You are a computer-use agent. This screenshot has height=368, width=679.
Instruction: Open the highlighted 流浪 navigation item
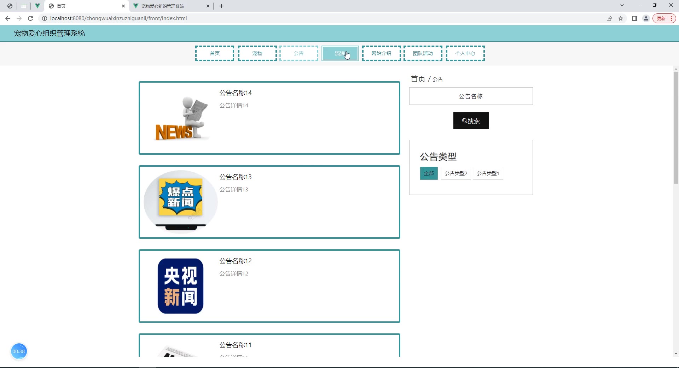pos(340,53)
